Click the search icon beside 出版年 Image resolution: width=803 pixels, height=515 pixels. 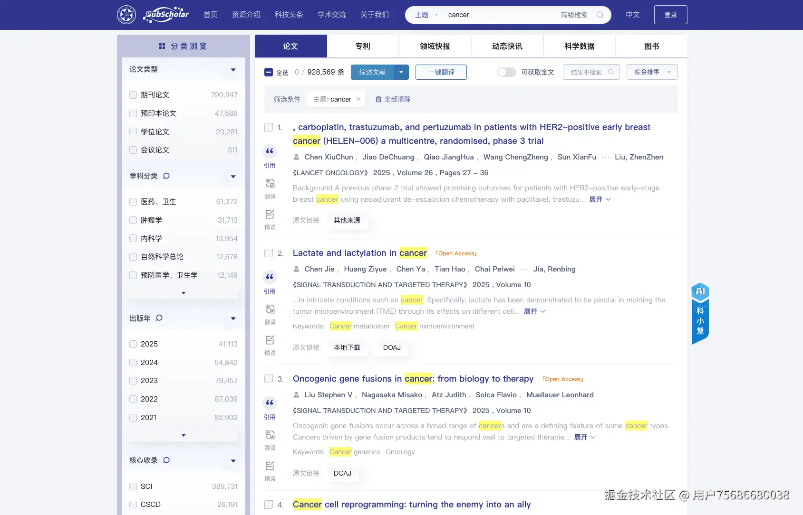159,318
